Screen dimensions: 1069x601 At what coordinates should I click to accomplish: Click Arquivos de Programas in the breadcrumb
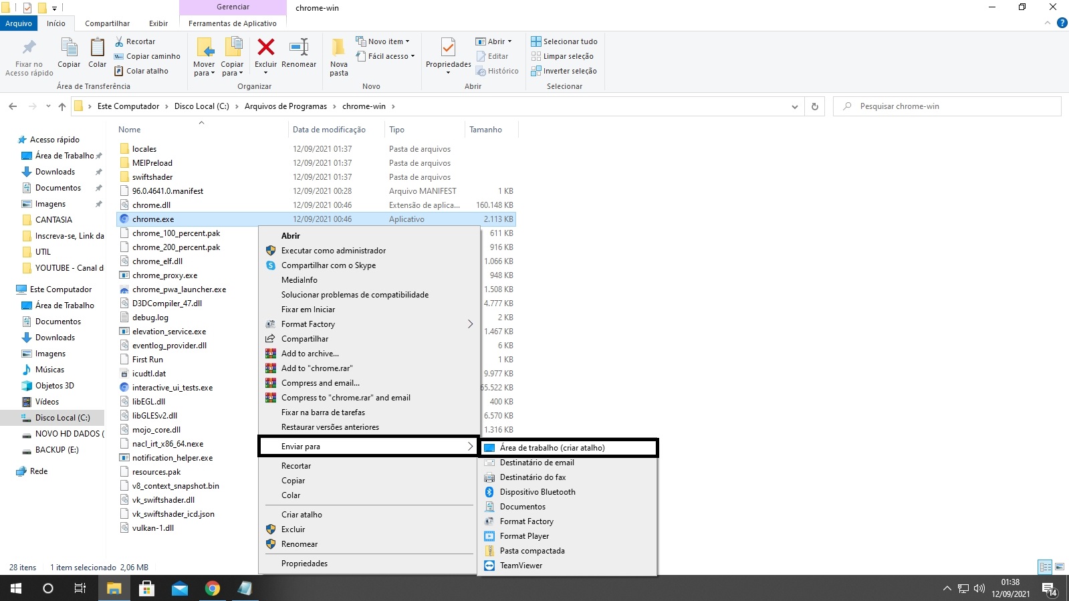[x=285, y=106]
